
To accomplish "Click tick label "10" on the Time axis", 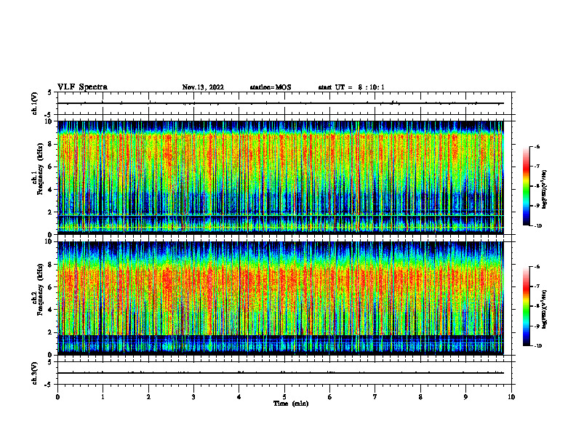I will [511, 397].
